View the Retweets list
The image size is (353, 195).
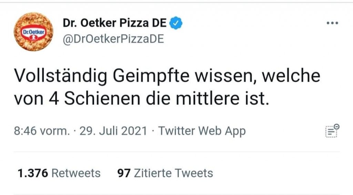tap(76, 173)
